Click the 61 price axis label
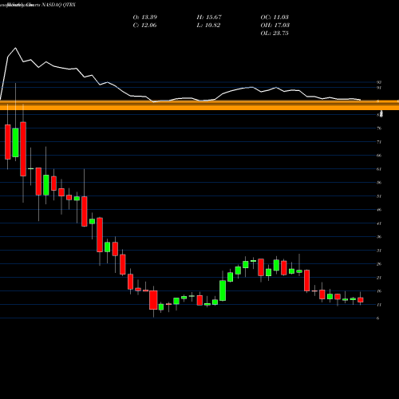 coord(379,169)
